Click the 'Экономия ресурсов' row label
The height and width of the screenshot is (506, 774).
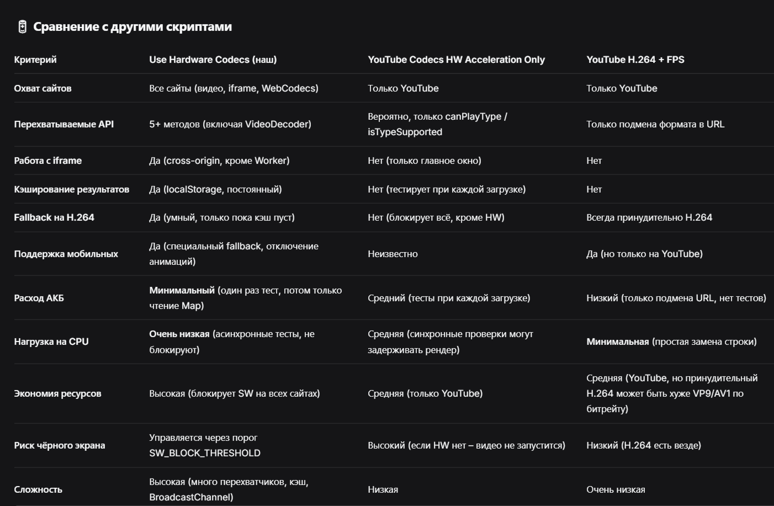pos(57,393)
